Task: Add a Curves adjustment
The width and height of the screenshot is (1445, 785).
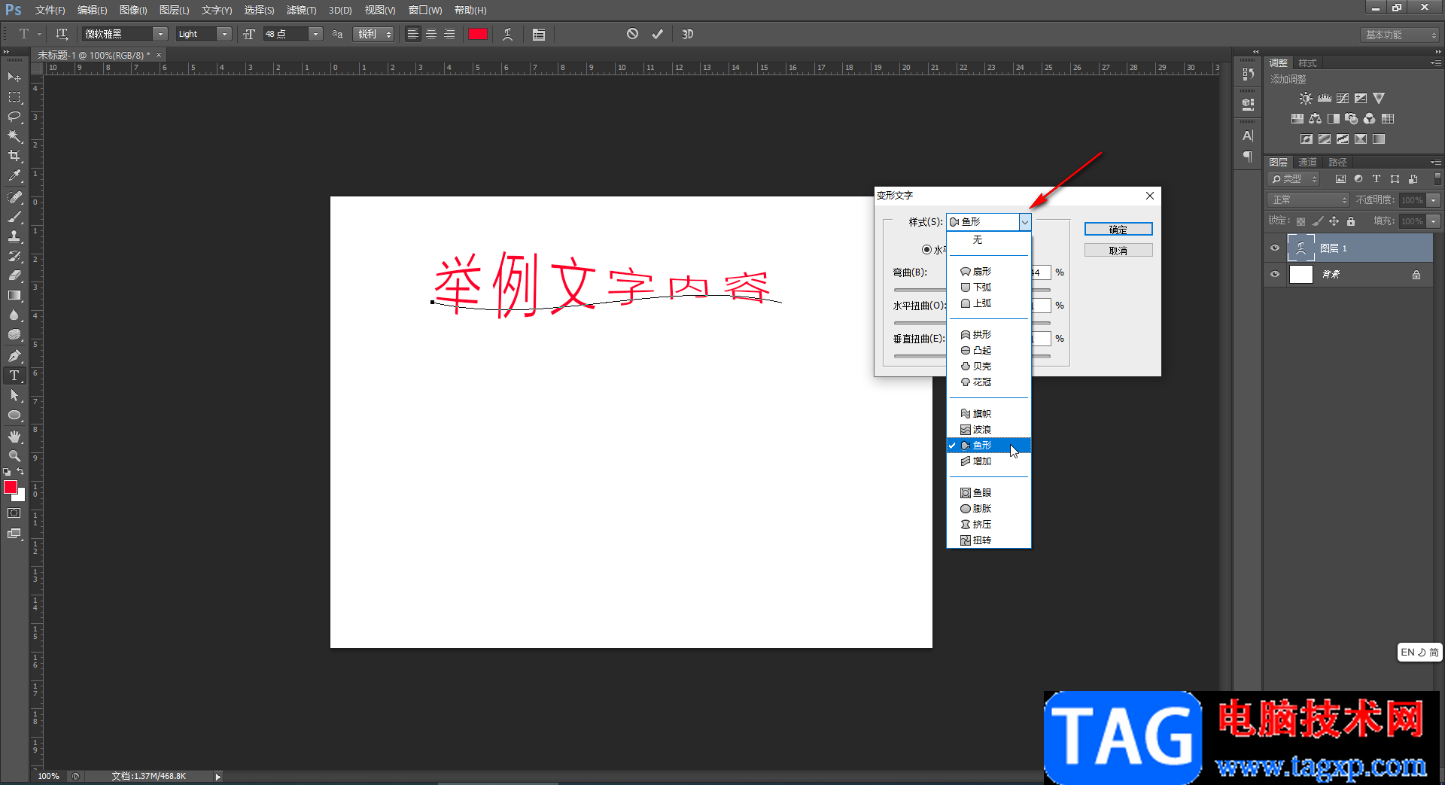Action: [x=1343, y=99]
